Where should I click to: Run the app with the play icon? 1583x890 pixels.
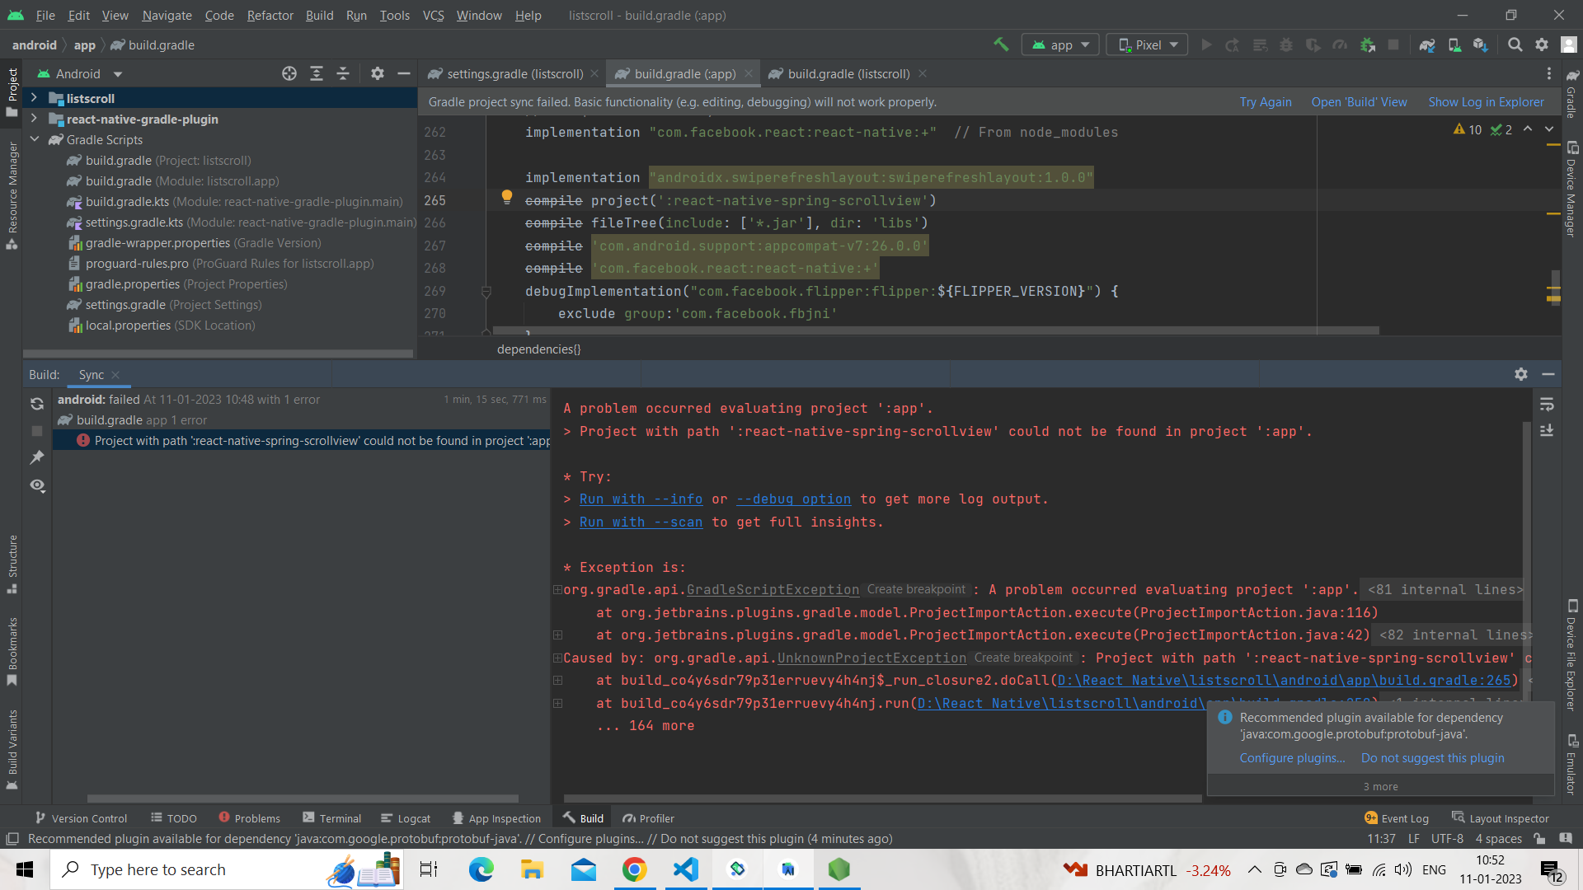click(x=1206, y=44)
